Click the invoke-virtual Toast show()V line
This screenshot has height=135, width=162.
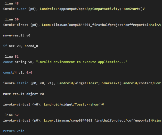click(53, 104)
